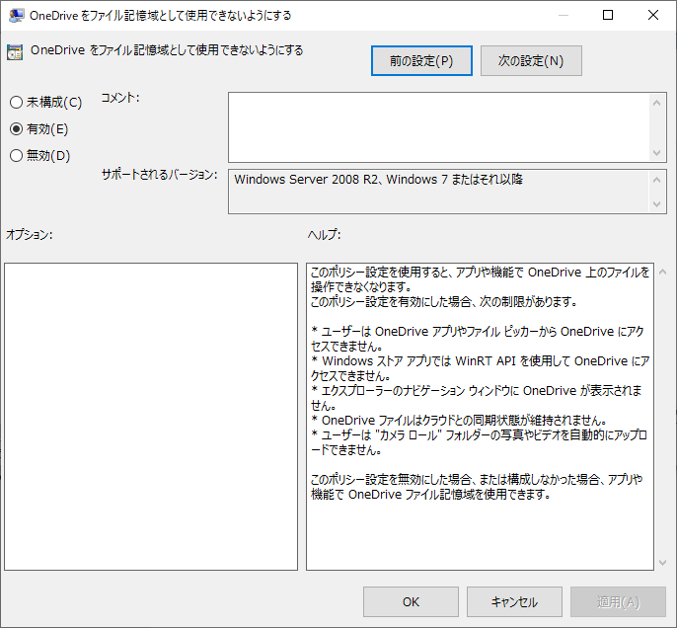Go to previous setting with 前の設定(P)

[x=421, y=60]
